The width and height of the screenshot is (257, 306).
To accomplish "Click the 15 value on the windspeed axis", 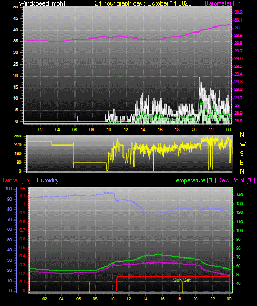I will tap(15, 87).
